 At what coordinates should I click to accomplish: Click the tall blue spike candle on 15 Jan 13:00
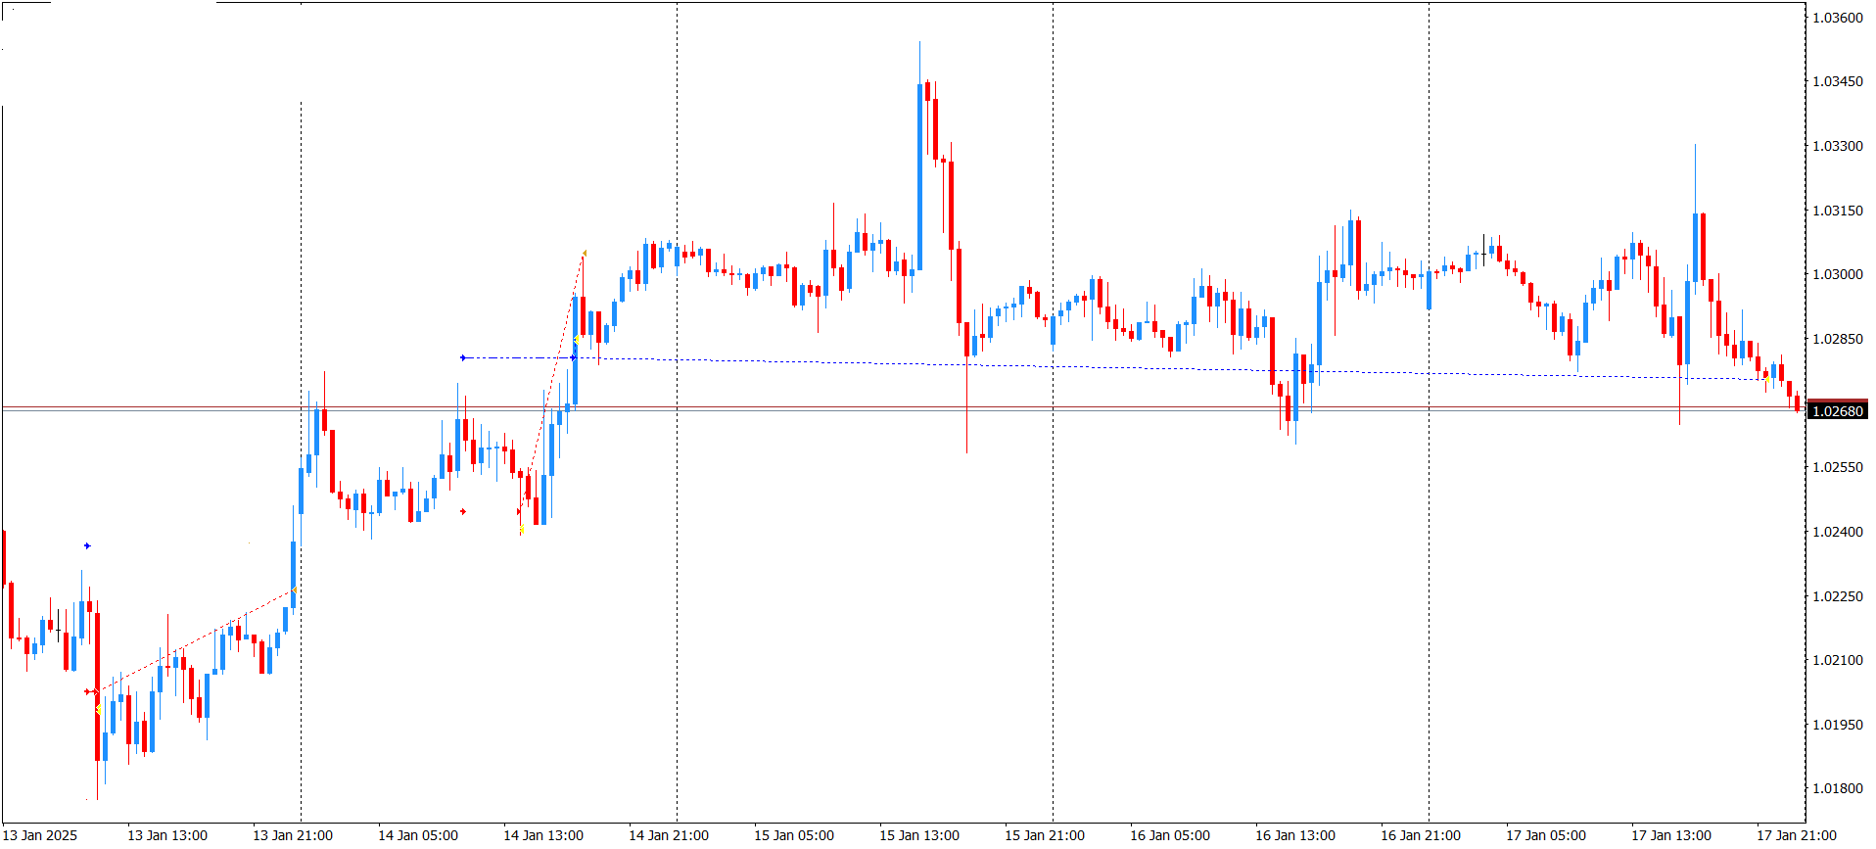coord(920,176)
